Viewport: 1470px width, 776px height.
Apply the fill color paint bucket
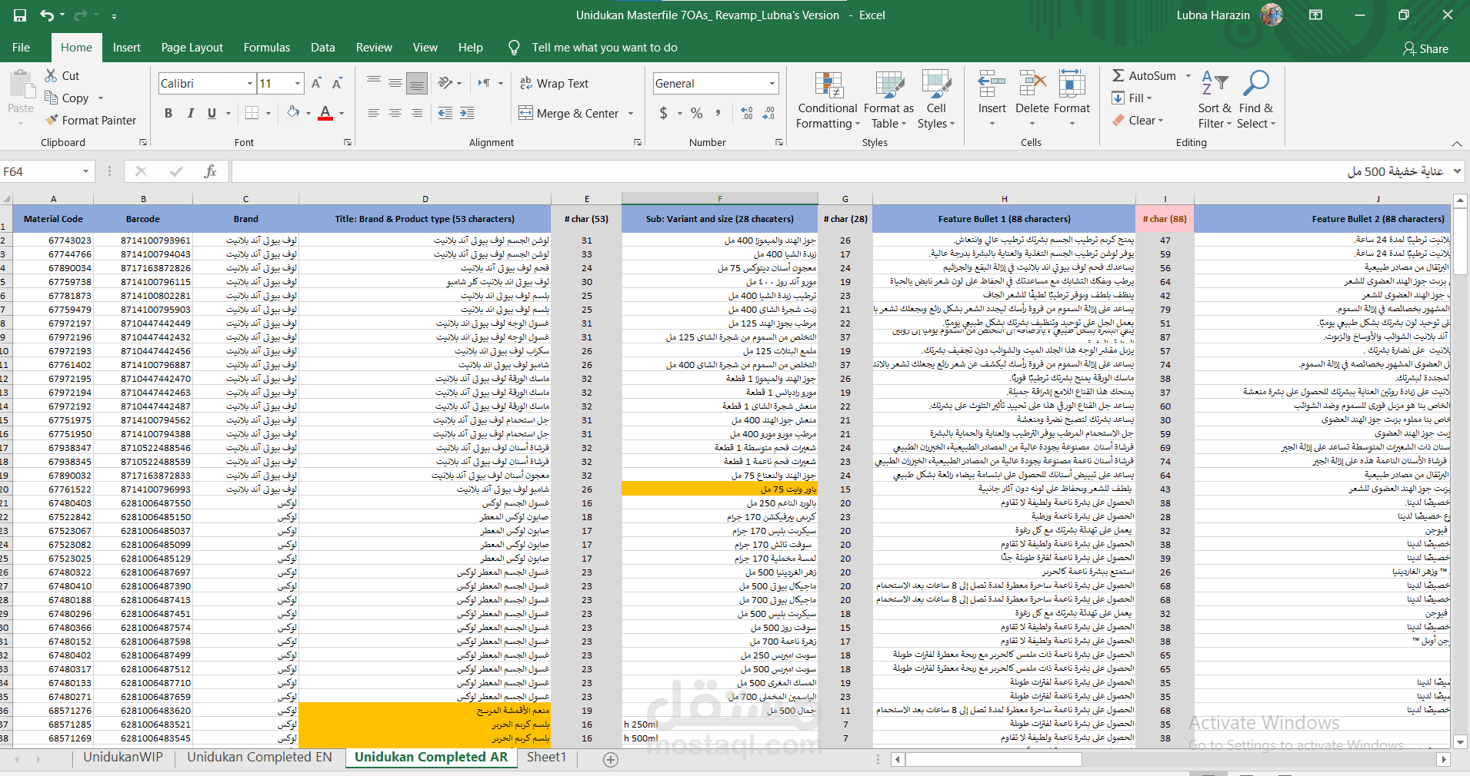tap(293, 113)
